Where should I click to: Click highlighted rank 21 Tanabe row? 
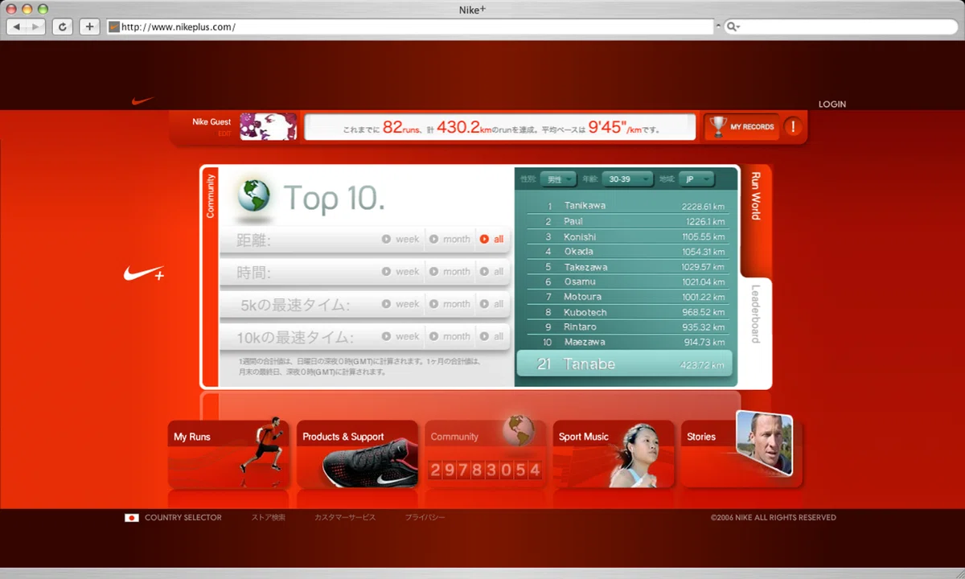(624, 363)
